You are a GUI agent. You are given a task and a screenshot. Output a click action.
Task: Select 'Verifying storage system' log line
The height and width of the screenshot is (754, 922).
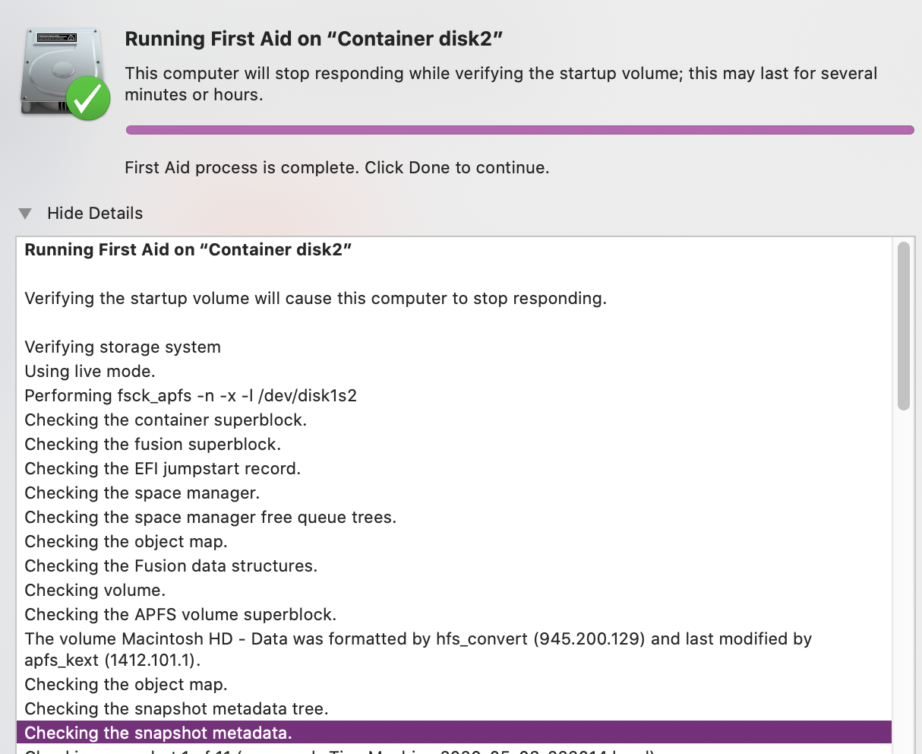point(122,347)
